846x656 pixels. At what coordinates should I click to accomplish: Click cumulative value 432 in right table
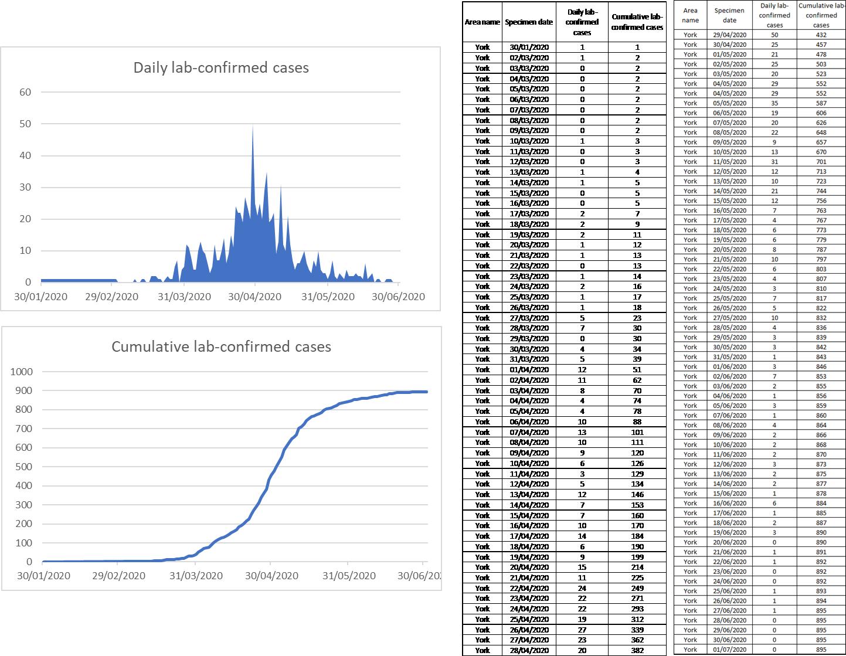(x=821, y=35)
